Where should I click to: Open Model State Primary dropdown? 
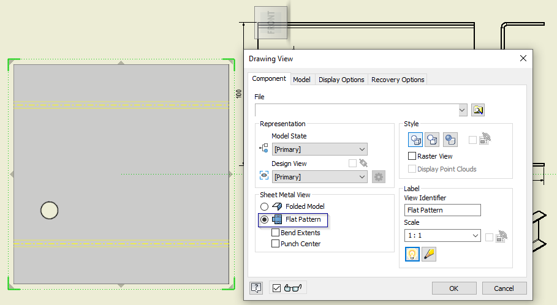320,149
